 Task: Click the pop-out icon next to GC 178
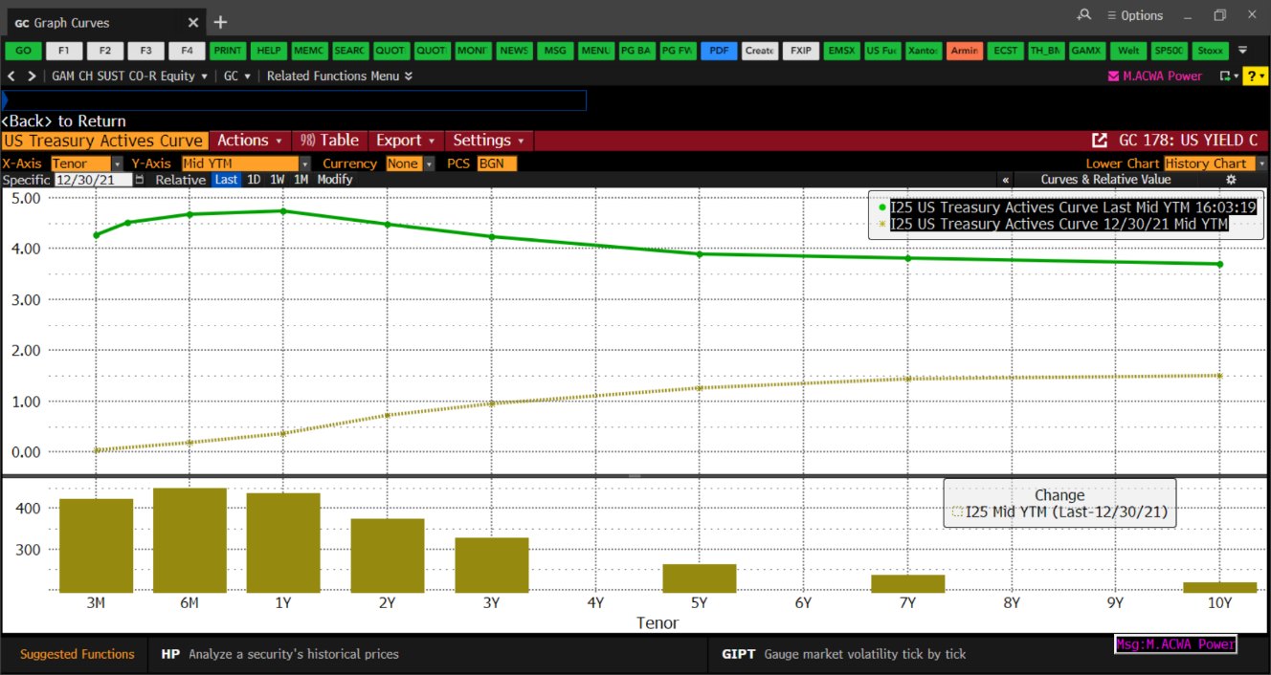click(x=1100, y=141)
